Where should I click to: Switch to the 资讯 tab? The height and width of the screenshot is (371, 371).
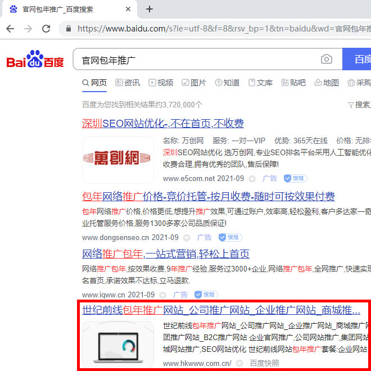coord(128,83)
